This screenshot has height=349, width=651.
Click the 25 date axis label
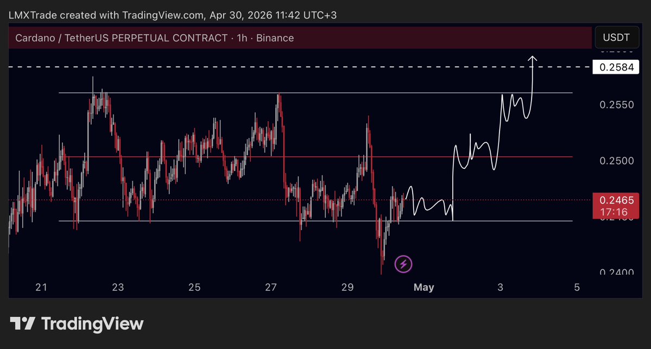(x=194, y=287)
